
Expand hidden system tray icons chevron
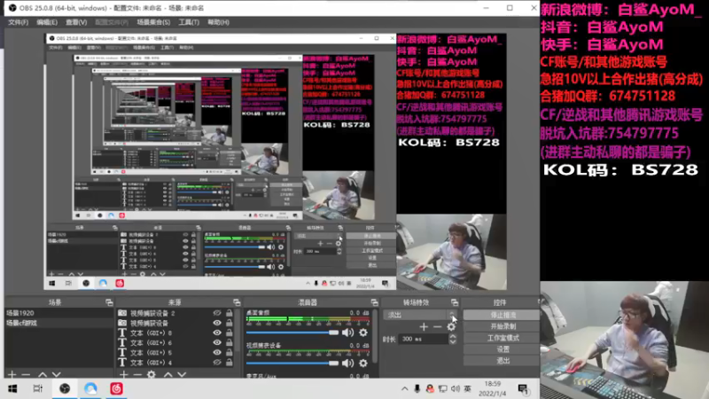click(x=404, y=388)
